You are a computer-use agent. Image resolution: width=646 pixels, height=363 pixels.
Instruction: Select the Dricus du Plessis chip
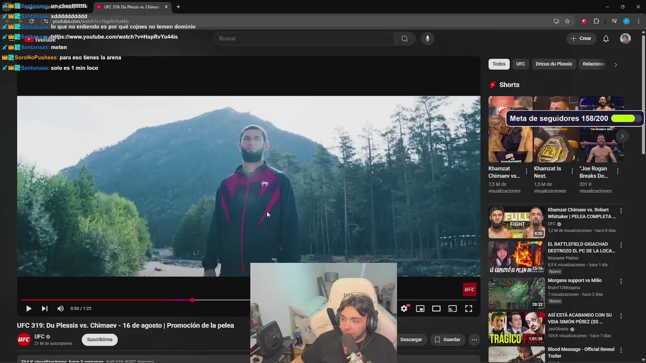pos(554,64)
